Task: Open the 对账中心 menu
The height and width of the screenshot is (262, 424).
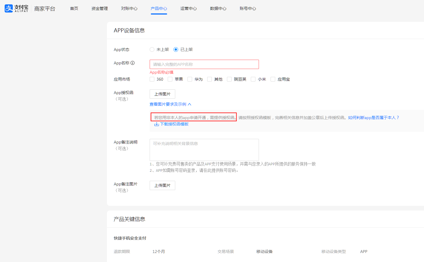Action: click(x=129, y=8)
